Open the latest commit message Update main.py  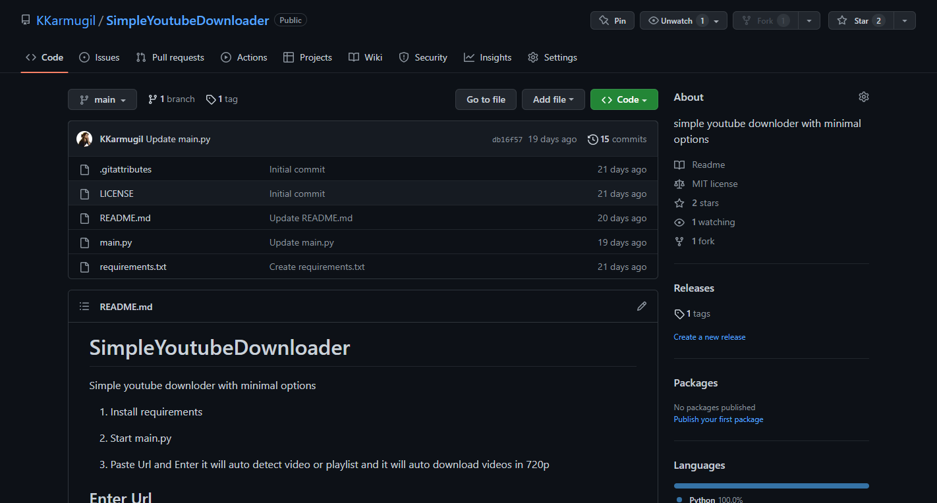pos(178,139)
